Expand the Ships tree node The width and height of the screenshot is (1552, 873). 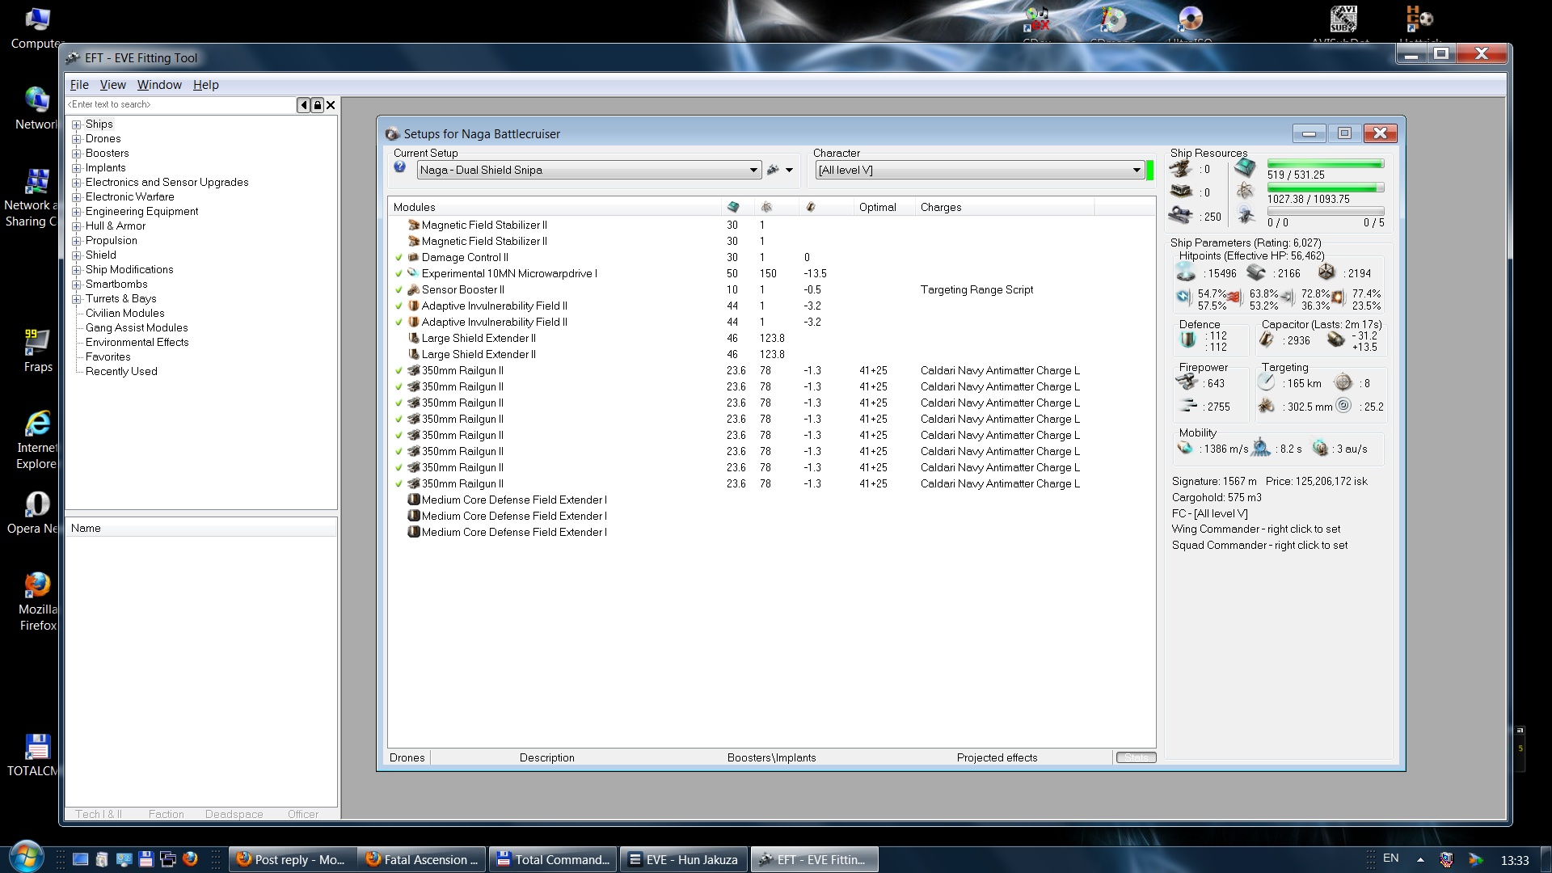coord(77,124)
